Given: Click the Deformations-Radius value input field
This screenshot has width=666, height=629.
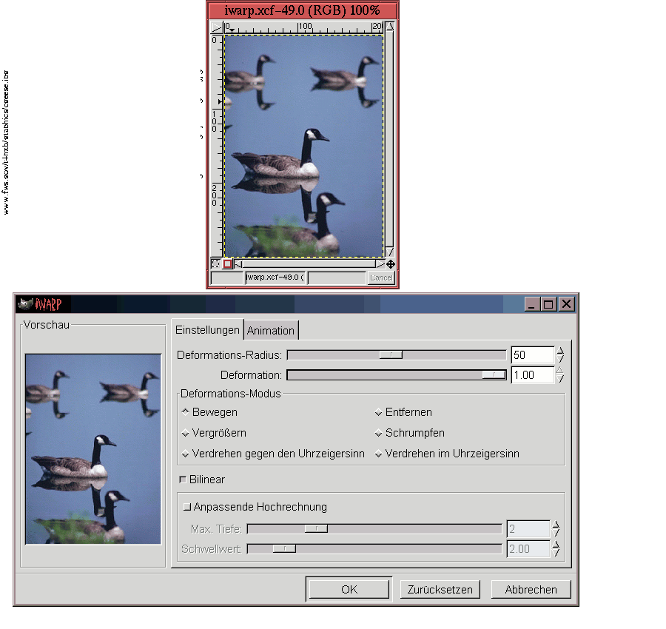Looking at the screenshot, I should pos(532,355).
